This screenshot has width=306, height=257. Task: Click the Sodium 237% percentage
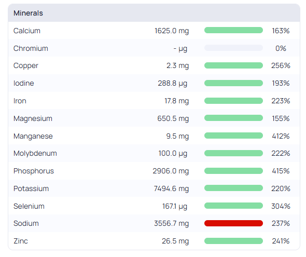click(x=281, y=223)
